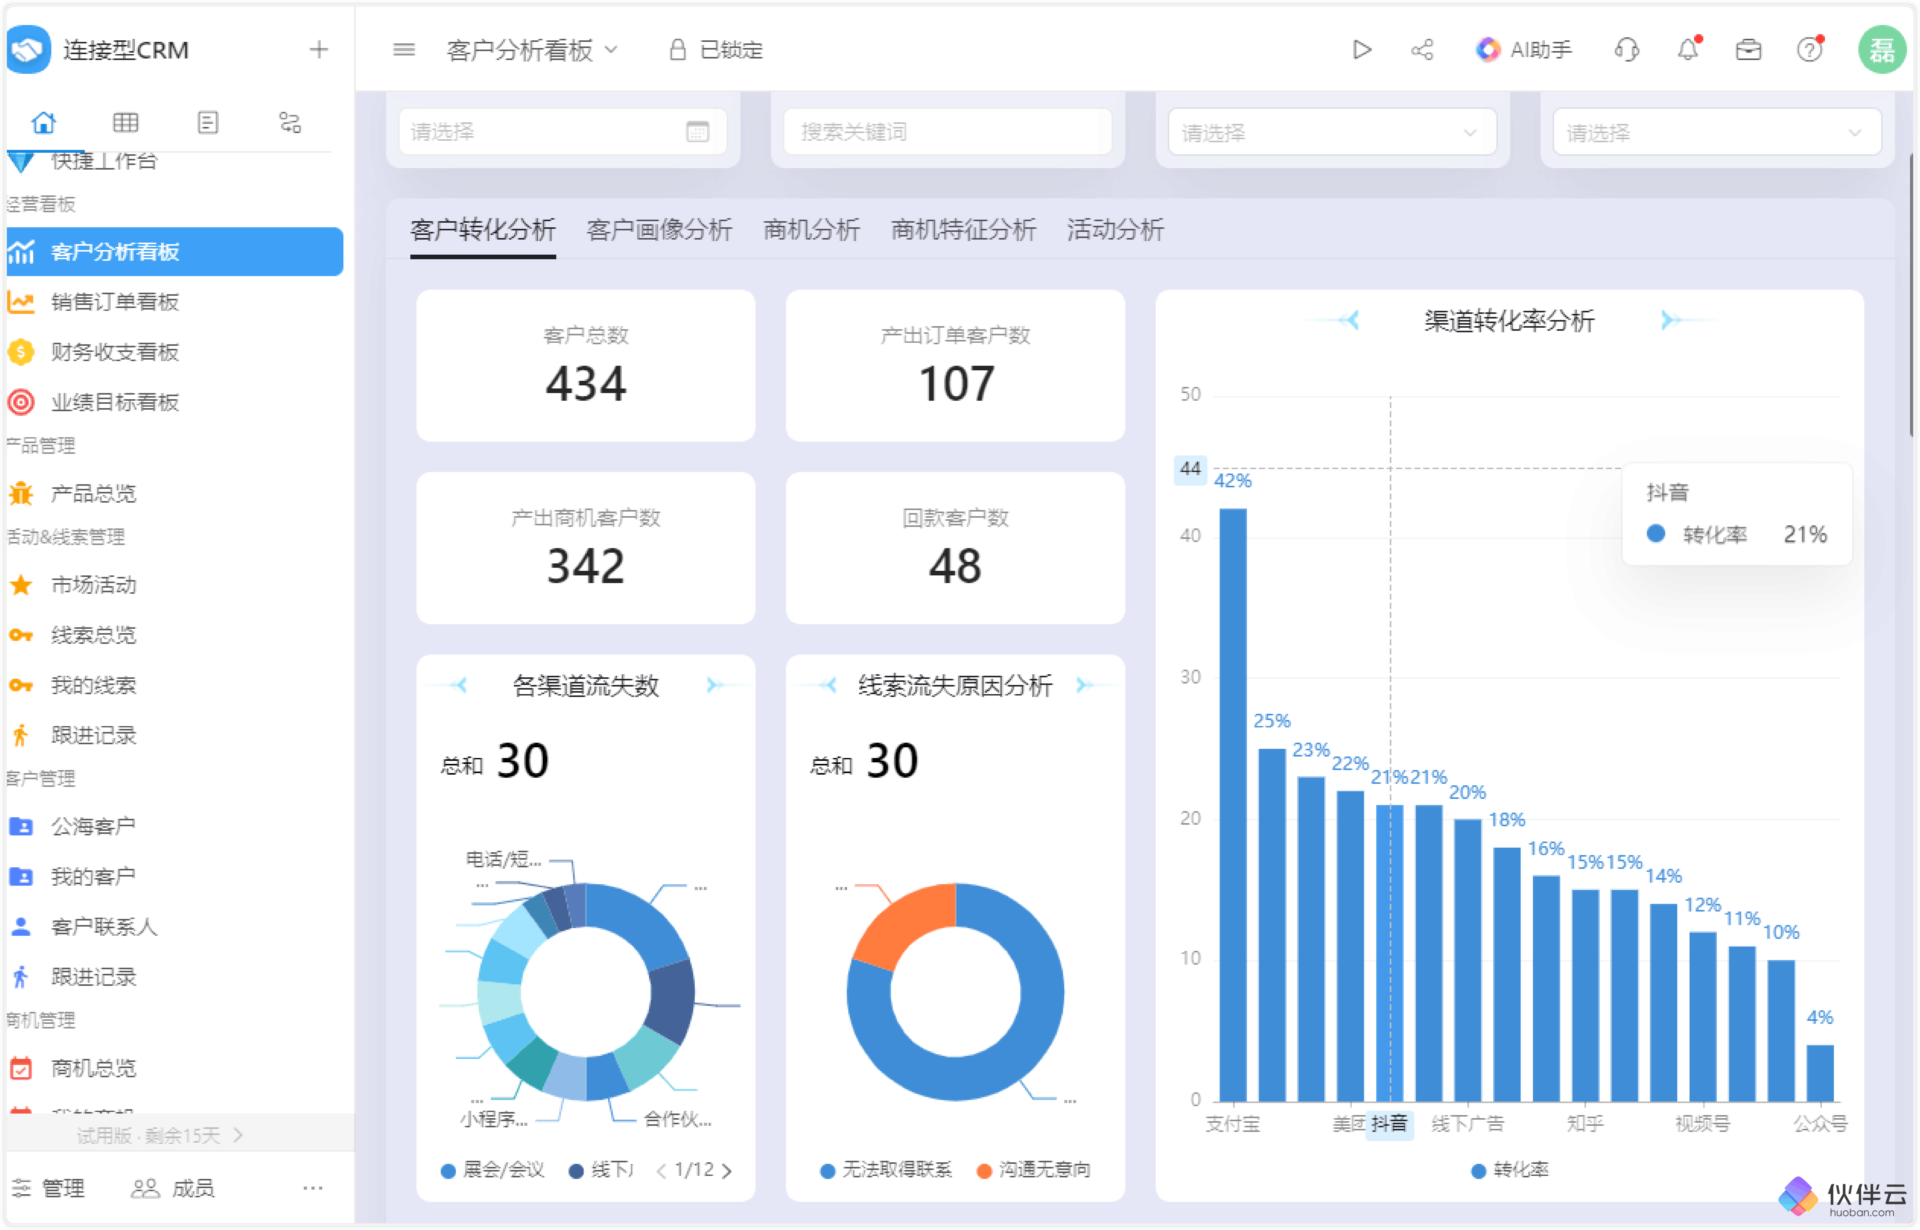The width and height of the screenshot is (1920, 1230).
Task: Expand the fourth 请选择 dropdown at far right
Action: pyautogui.click(x=1717, y=132)
